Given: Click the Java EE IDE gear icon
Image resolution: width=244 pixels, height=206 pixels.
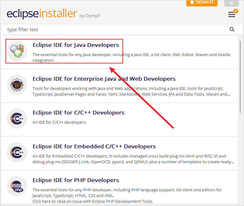Looking at the screenshot, I should tap(17, 85).
